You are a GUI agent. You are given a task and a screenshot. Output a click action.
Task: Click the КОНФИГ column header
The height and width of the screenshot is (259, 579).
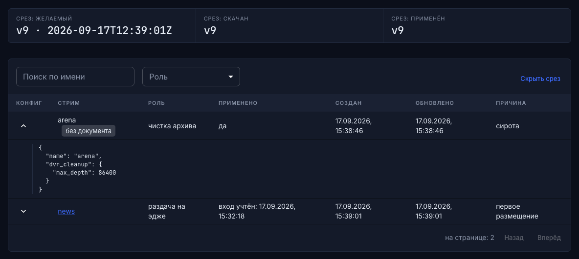coord(29,103)
